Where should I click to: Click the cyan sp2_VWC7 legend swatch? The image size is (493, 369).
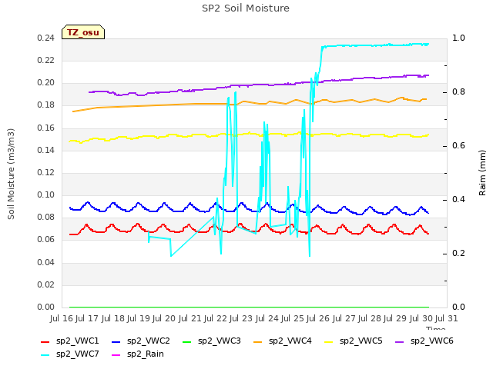45,355
